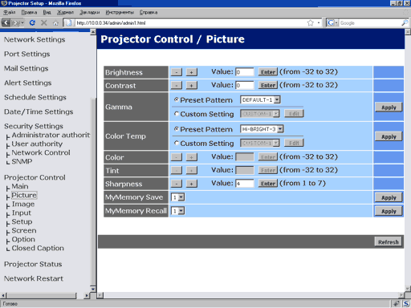The height and width of the screenshot is (308, 411).
Task: Select Color Temp Preset Pattern radio
Action: (177, 129)
